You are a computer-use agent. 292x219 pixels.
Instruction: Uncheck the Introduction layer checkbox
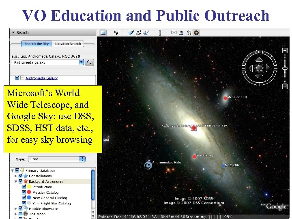[x=24, y=187]
